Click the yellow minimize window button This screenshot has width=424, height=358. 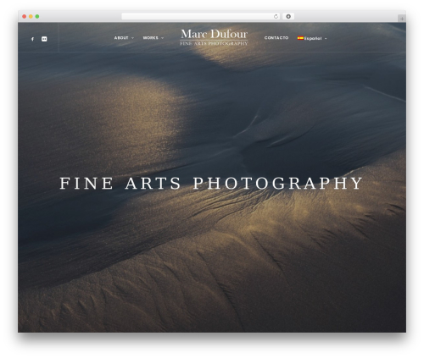31,17
